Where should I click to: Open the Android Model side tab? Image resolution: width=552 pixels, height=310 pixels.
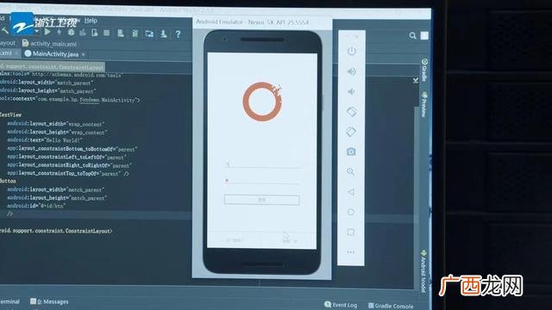pyautogui.click(x=423, y=271)
